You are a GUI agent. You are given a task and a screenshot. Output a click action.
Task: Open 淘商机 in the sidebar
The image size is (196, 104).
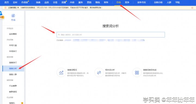tap(12, 103)
